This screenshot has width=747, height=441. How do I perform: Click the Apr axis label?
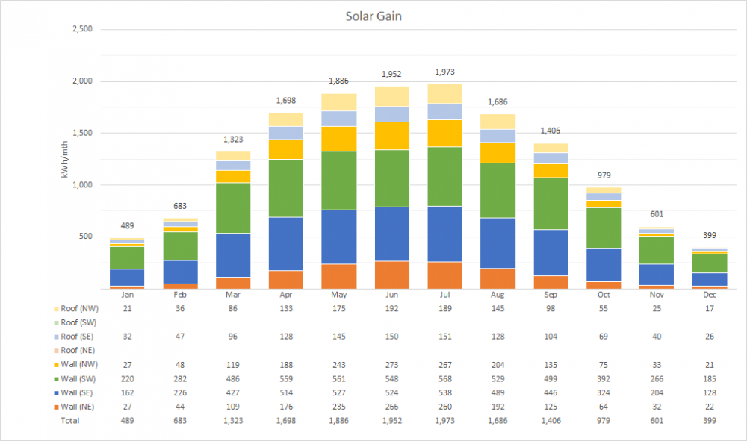click(x=286, y=295)
